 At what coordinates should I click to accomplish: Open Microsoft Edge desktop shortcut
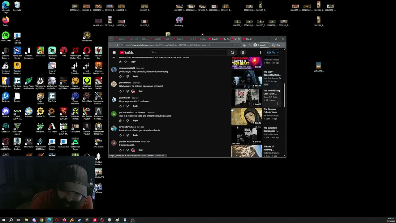click(x=6, y=7)
